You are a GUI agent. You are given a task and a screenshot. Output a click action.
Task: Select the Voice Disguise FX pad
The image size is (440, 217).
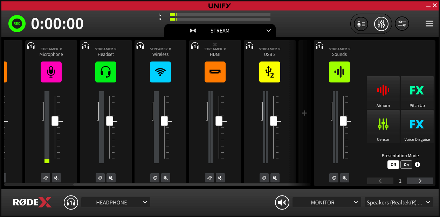click(x=417, y=126)
